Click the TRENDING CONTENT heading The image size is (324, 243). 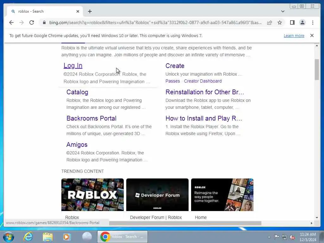83,171
